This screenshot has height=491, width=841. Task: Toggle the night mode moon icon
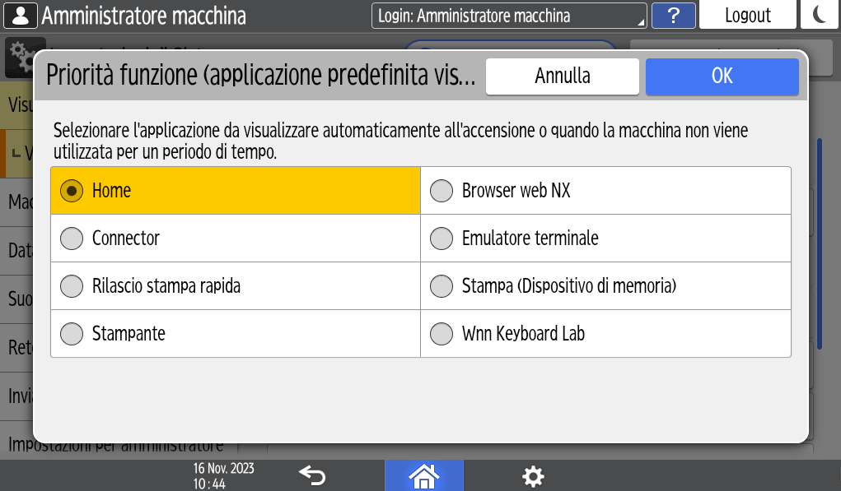click(x=819, y=15)
